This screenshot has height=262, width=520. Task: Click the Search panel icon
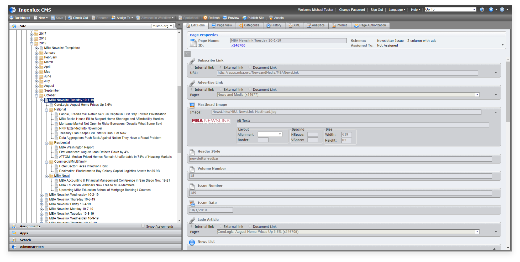coord(14,240)
